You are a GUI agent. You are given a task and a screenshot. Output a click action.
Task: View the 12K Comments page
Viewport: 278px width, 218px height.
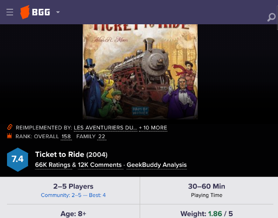click(100, 165)
